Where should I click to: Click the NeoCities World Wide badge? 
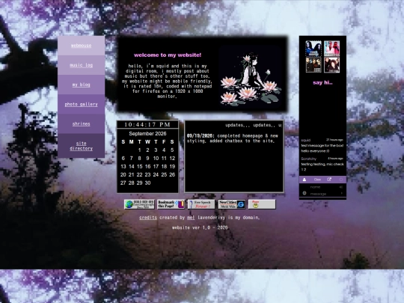[x=232, y=204]
